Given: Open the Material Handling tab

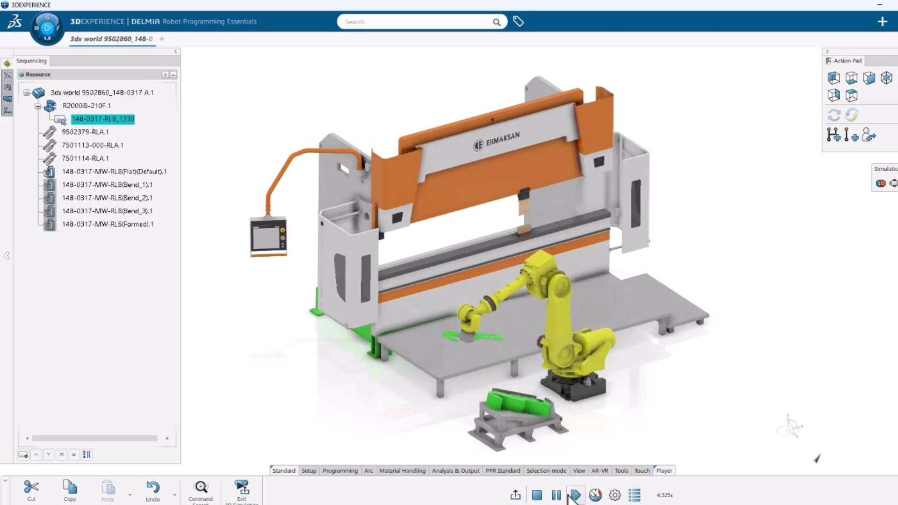Looking at the screenshot, I should pyautogui.click(x=402, y=470).
